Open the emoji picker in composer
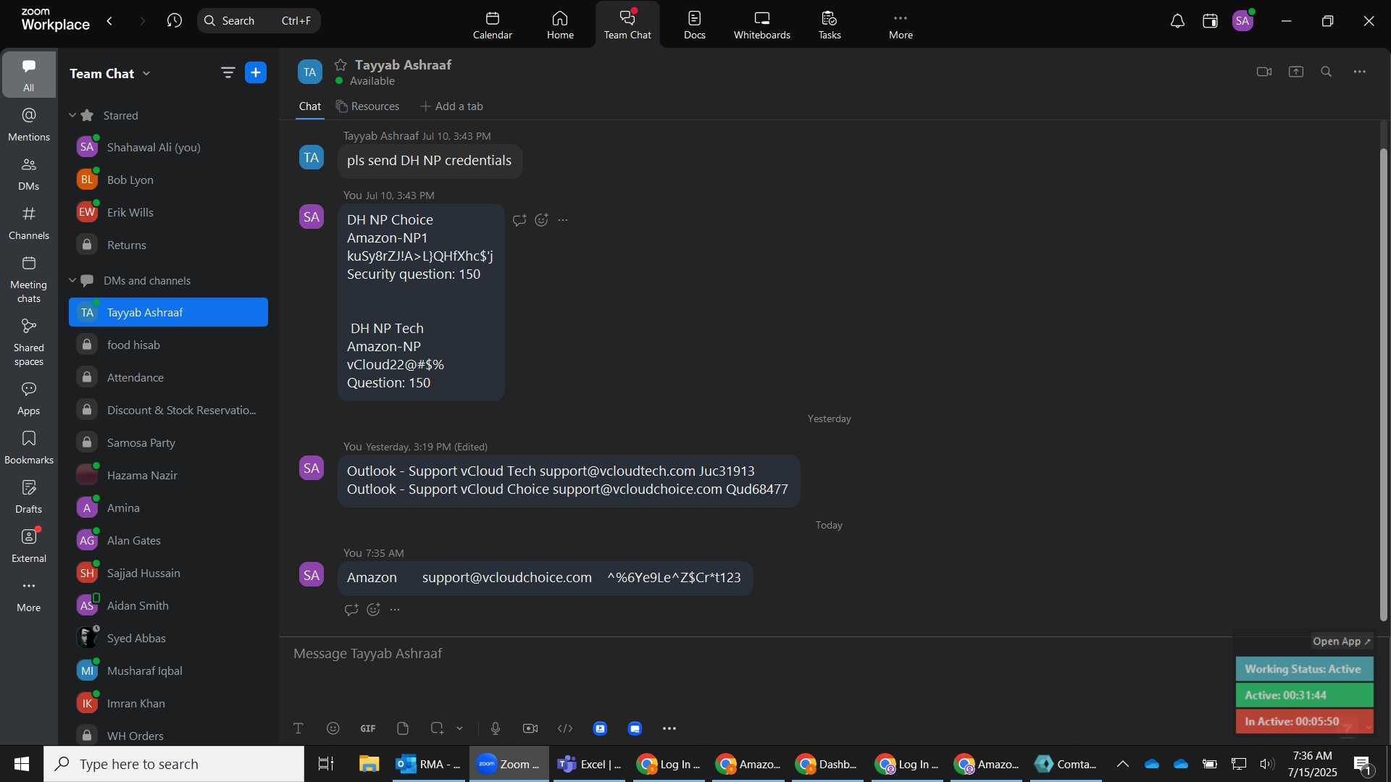The image size is (1391, 782). [333, 728]
